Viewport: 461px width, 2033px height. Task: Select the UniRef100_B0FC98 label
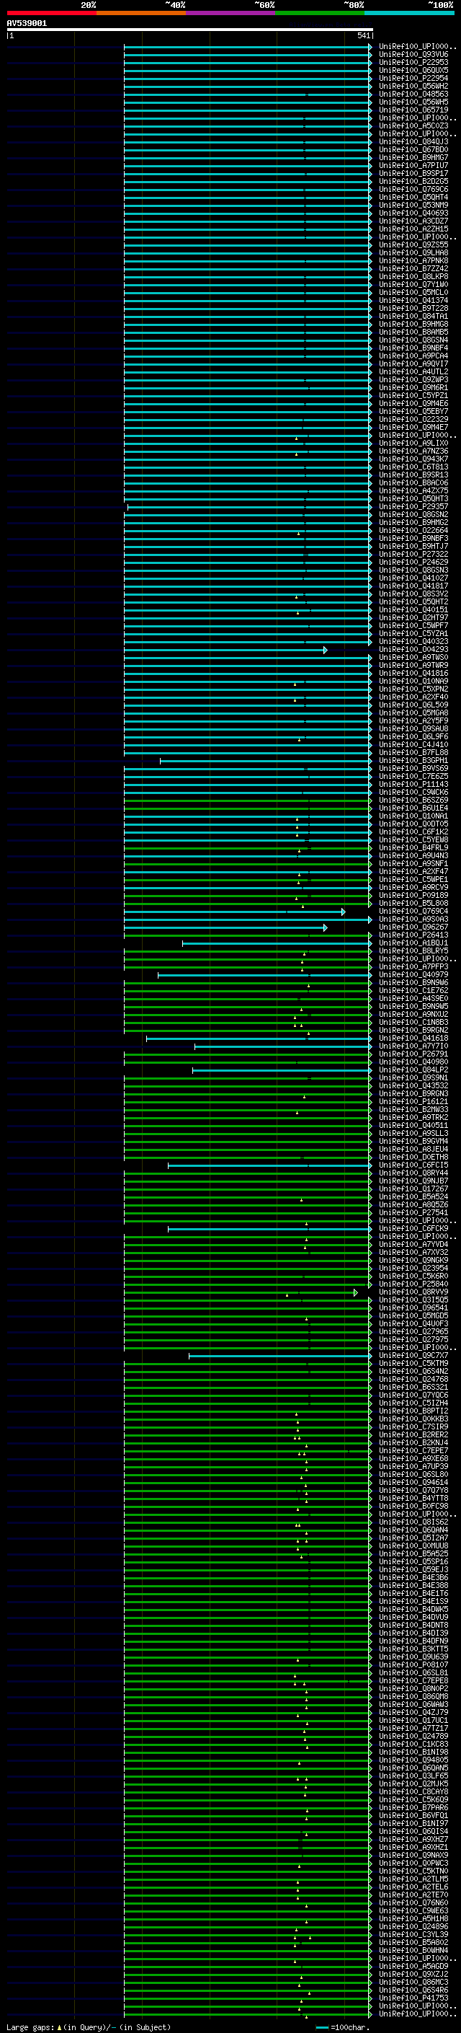[x=413, y=1507]
